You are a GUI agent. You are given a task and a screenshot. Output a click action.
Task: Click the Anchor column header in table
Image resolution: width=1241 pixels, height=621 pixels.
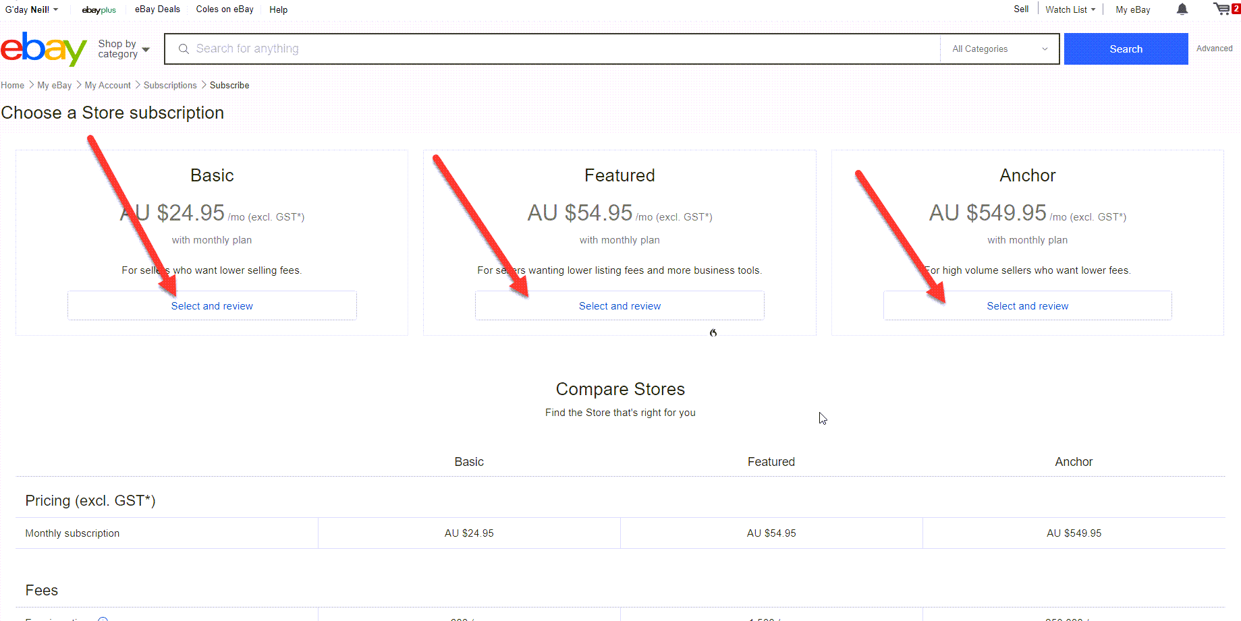pos(1074,462)
